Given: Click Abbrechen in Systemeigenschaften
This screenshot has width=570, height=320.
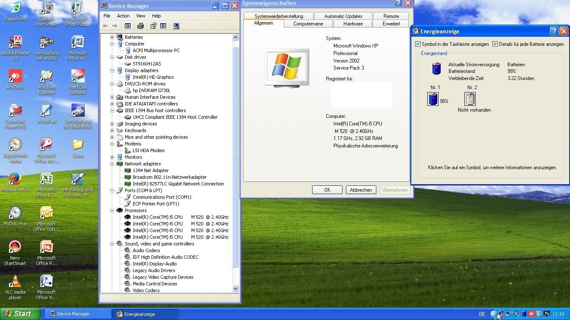Looking at the screenshot, I should tap(361, 190).
